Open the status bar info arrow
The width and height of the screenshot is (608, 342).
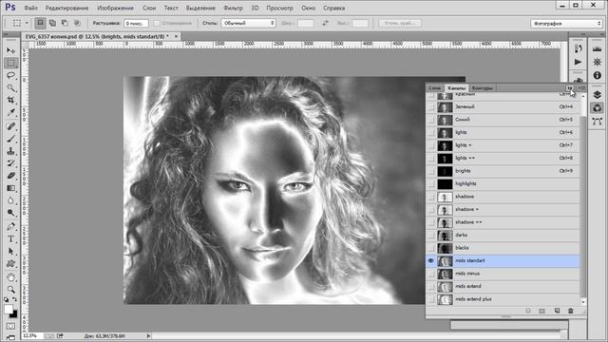click(148, 335)
